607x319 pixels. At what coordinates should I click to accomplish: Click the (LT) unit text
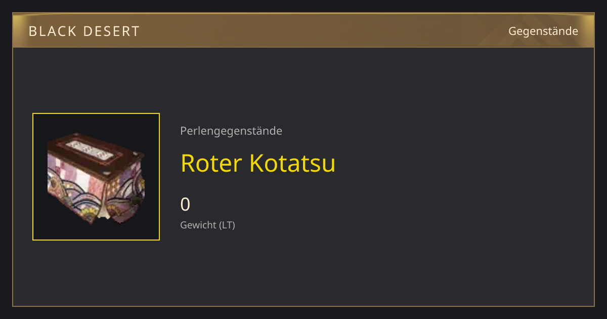[x=227, y=225]
